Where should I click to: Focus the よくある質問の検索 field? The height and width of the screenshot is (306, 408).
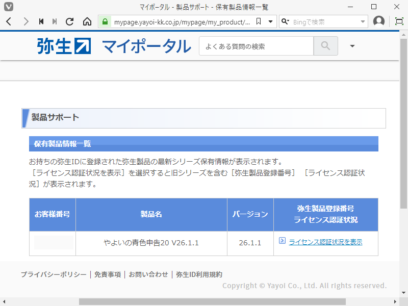257,46
